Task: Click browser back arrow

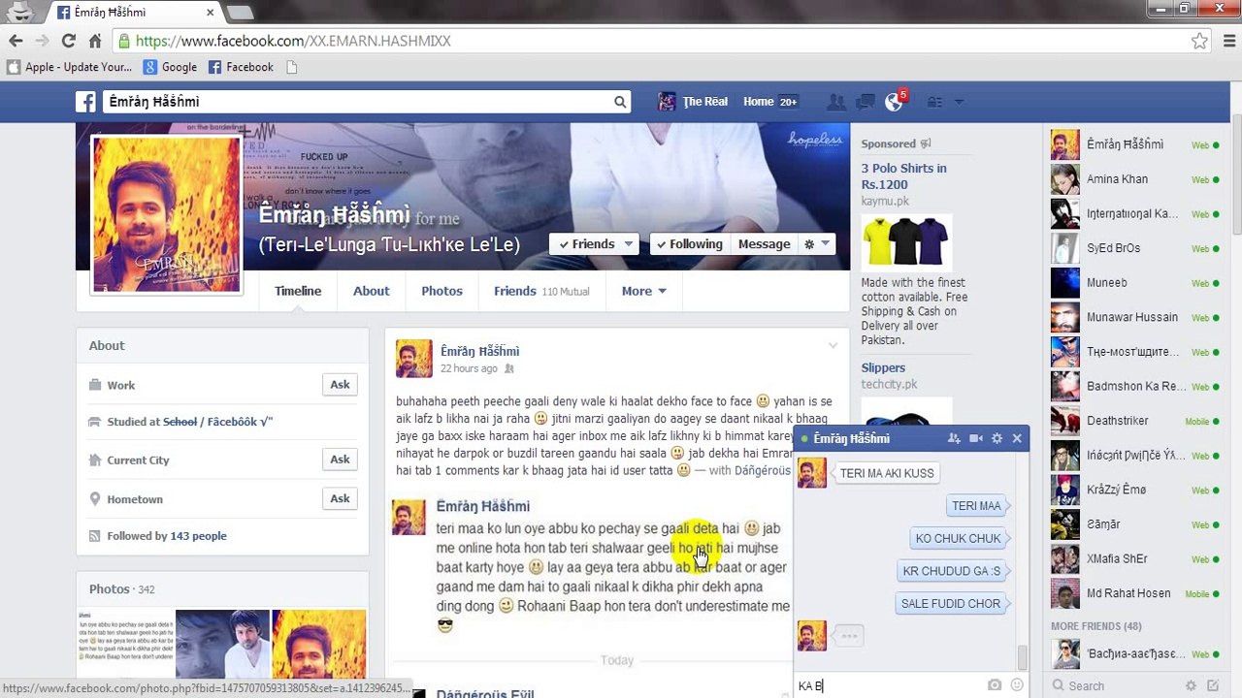Action: (16, 41)
